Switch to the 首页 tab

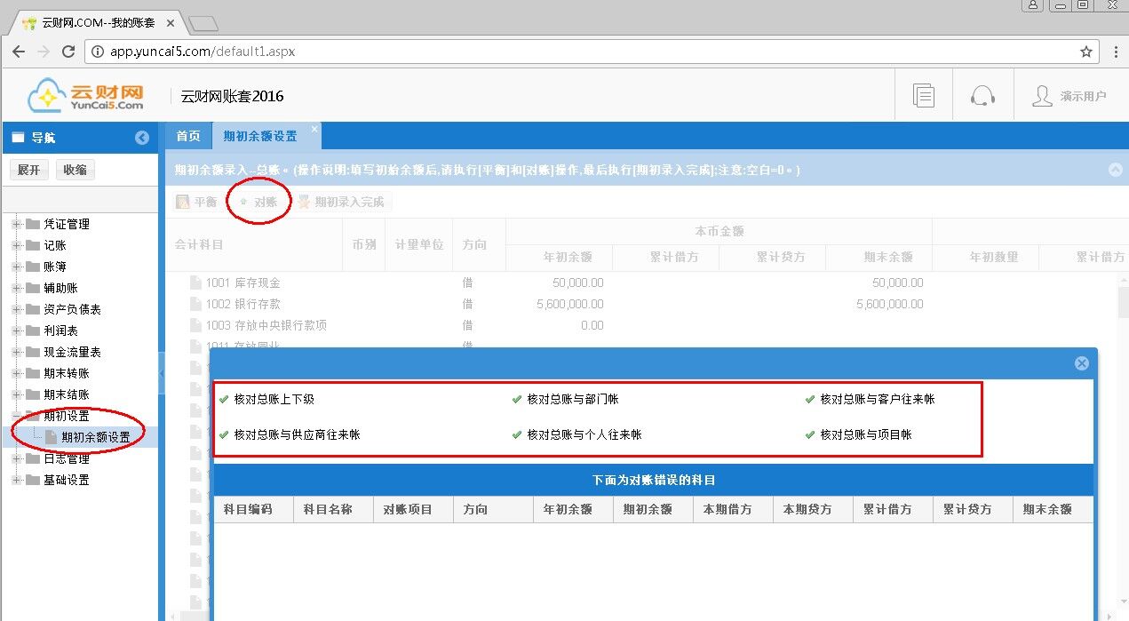[x=187, y=136]
